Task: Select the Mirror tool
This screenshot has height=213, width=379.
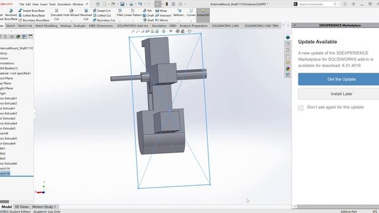Action: pyautogui.click(x=162, y=20)
